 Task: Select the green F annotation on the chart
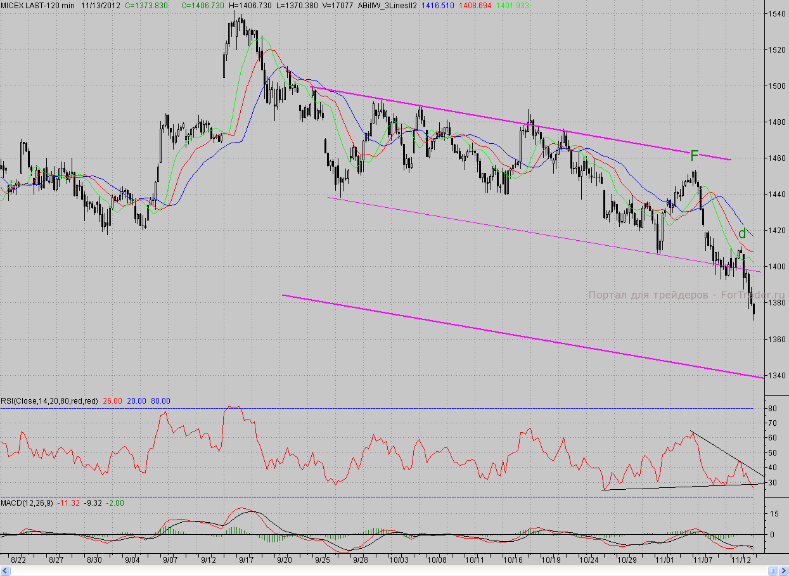pyautogui.click(x=694, y=155)
